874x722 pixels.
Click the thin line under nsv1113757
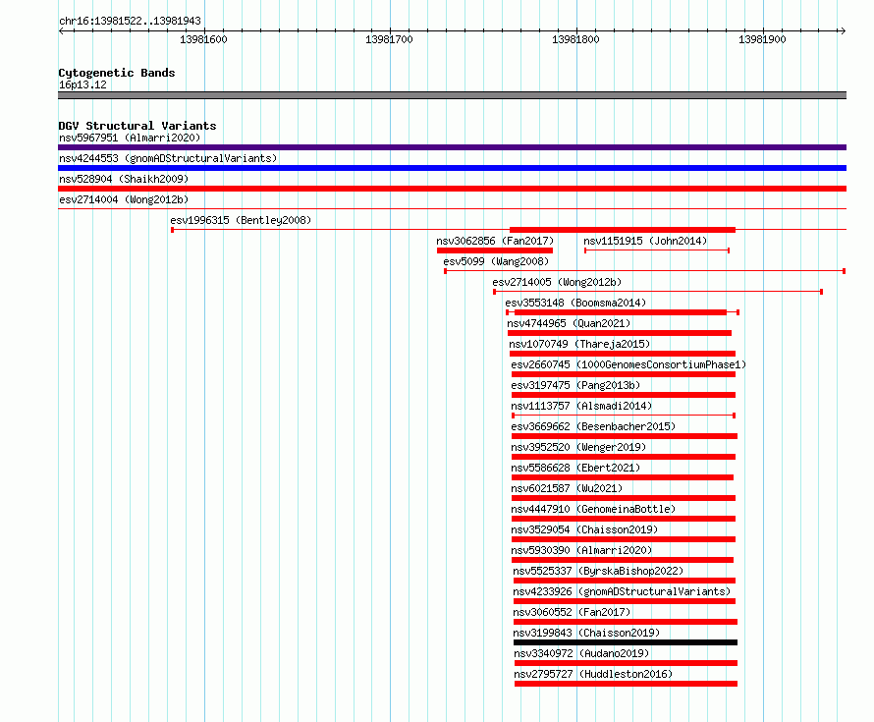click(x=624, y=416)
